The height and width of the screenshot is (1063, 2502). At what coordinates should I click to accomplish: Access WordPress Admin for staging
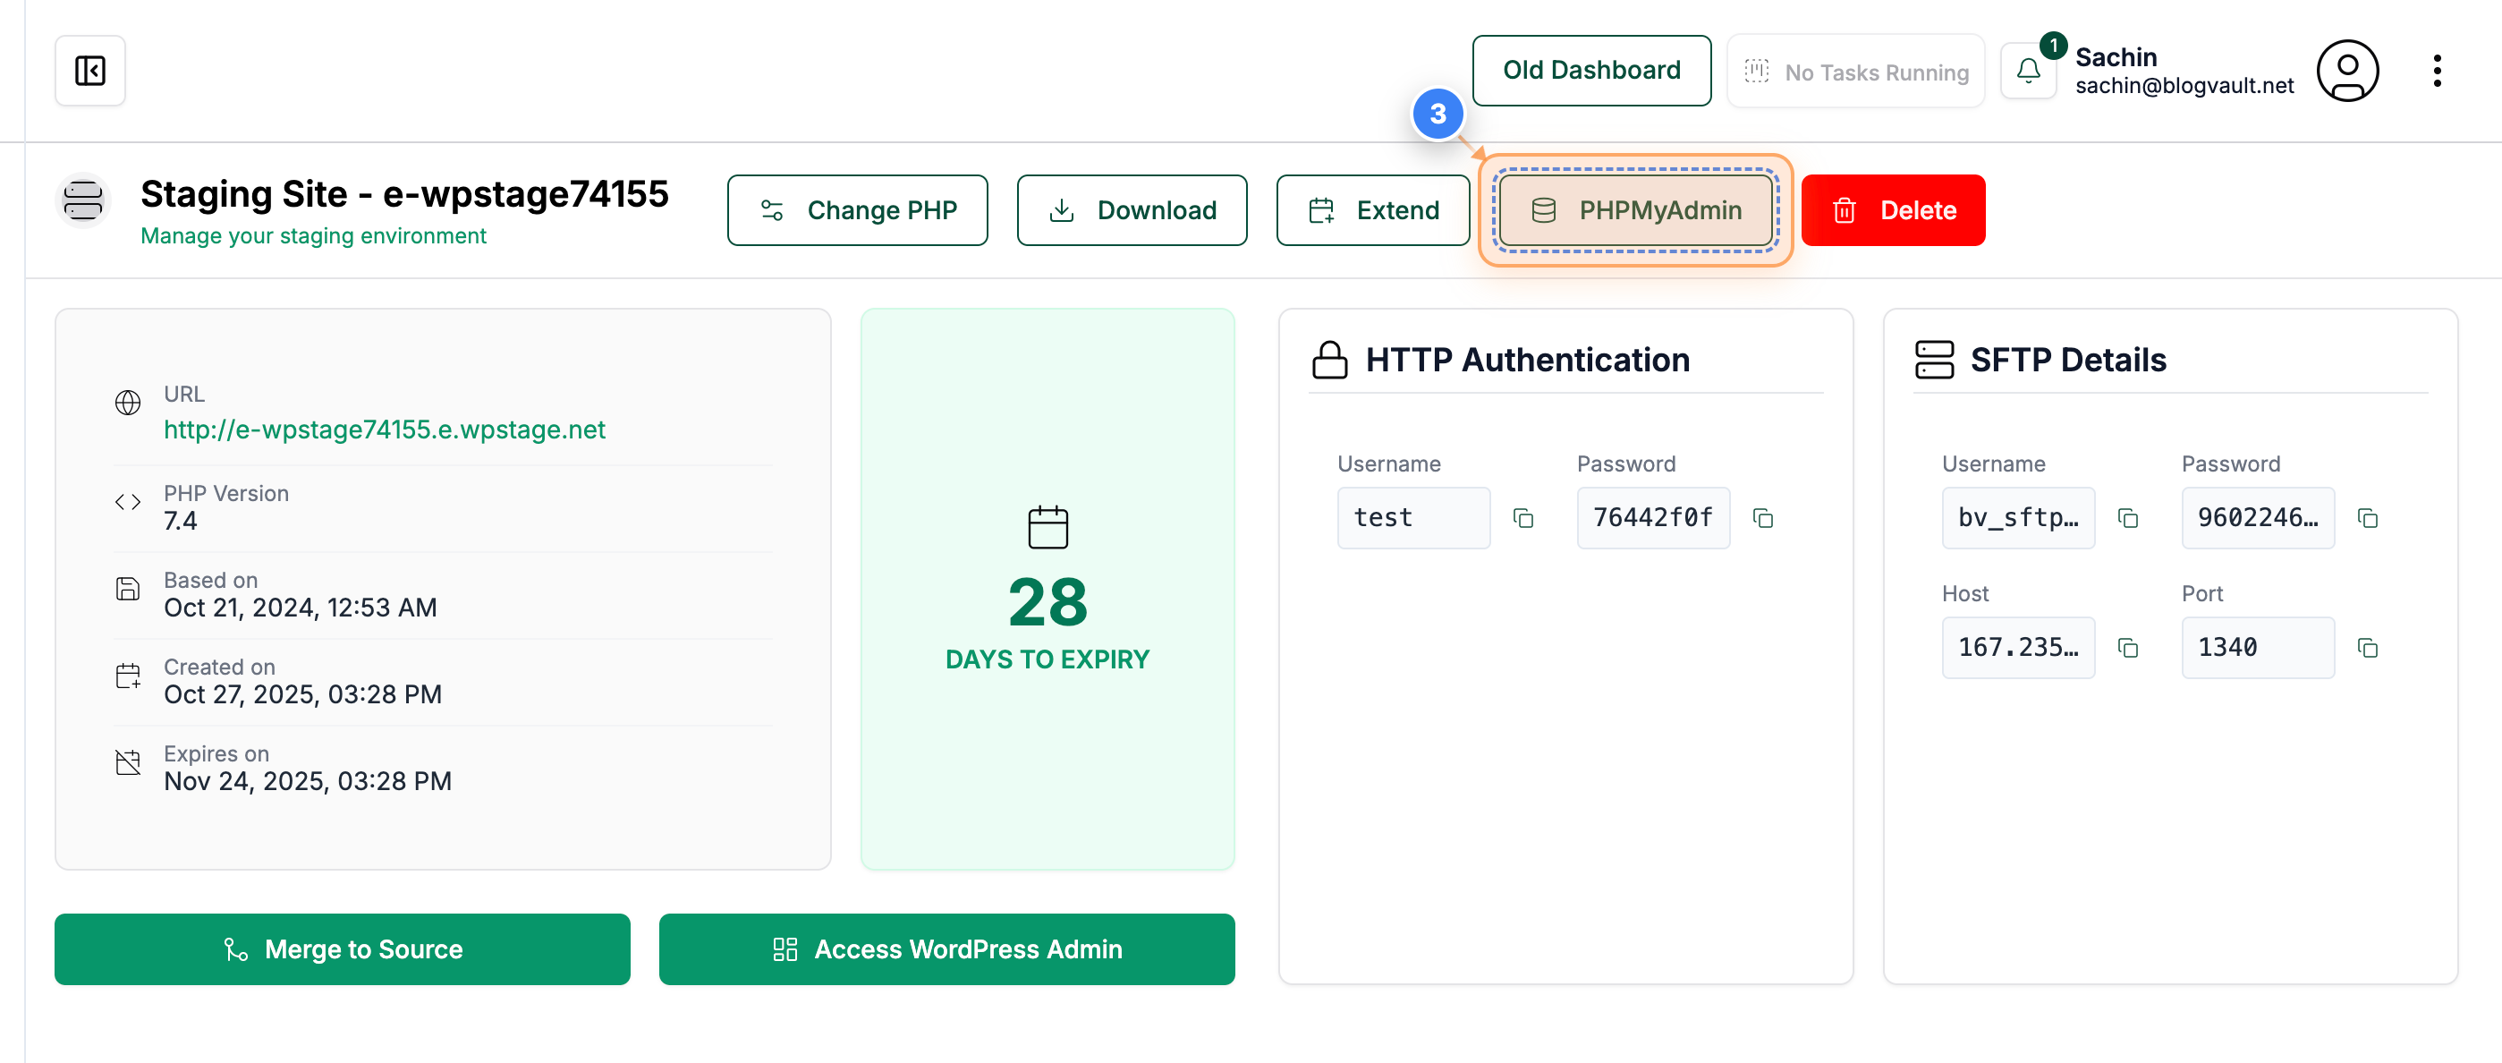click(x=946, y=949)
